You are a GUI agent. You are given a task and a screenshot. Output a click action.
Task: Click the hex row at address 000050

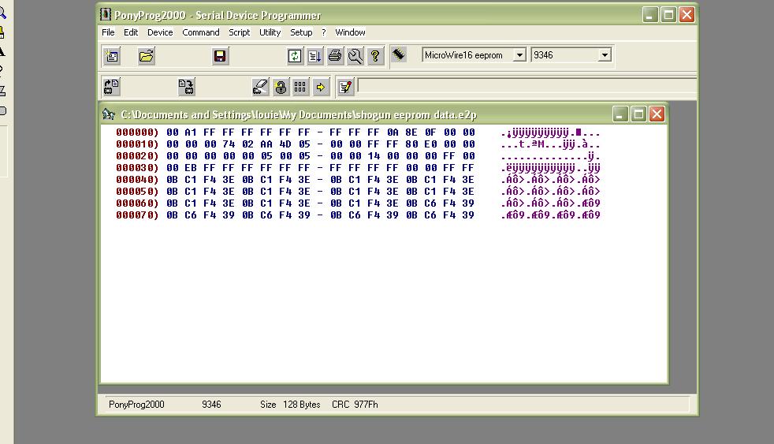(358, 192)
